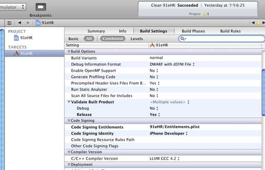Select the Other Code Signing Flags row
Viewport: 265px width, 170px height.
point(163,146)
